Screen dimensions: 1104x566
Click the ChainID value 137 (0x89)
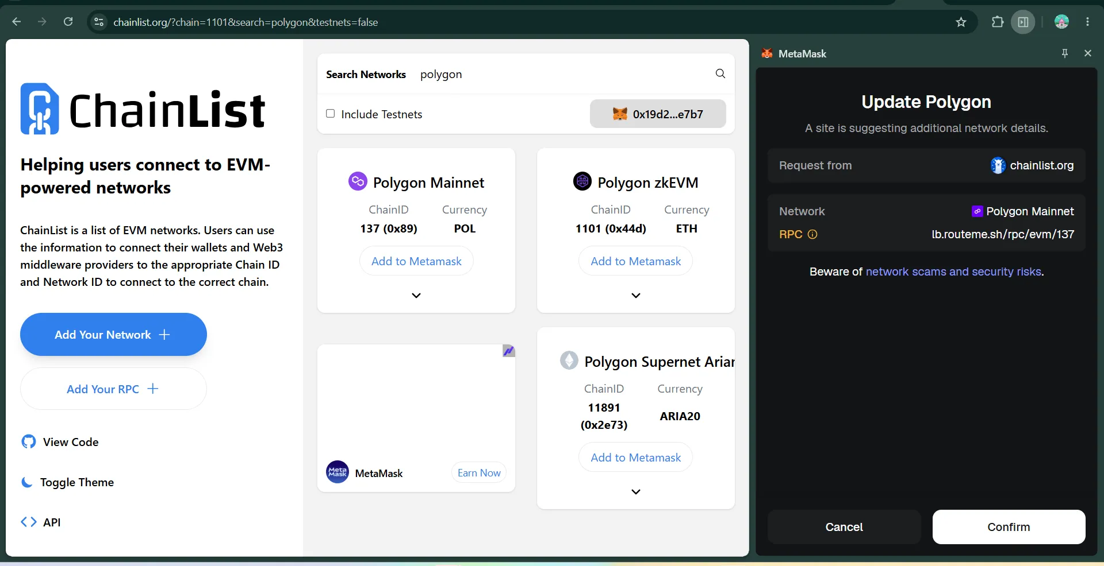(389, 228)
